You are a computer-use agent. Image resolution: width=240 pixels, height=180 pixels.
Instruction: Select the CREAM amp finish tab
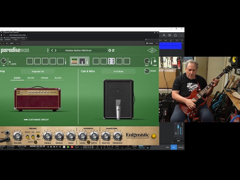(44, 78)
